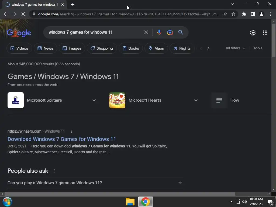The height and width of the screenshot is (207, 276).
Task: Click the address bar URL
Action: (129, 14)
